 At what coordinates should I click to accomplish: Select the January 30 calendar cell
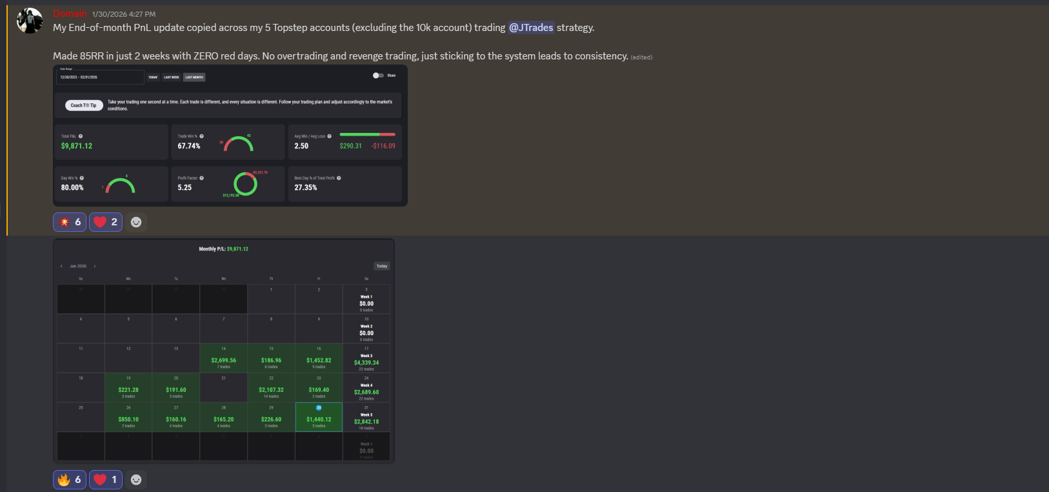point(319,417)
